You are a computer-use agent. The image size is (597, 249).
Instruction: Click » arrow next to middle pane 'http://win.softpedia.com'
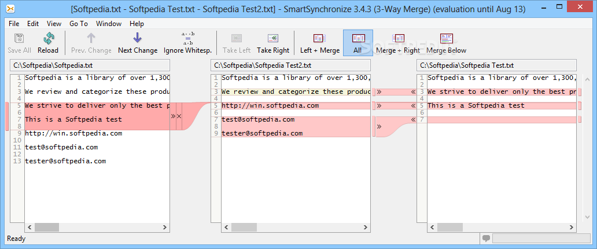tap(379, 105)
